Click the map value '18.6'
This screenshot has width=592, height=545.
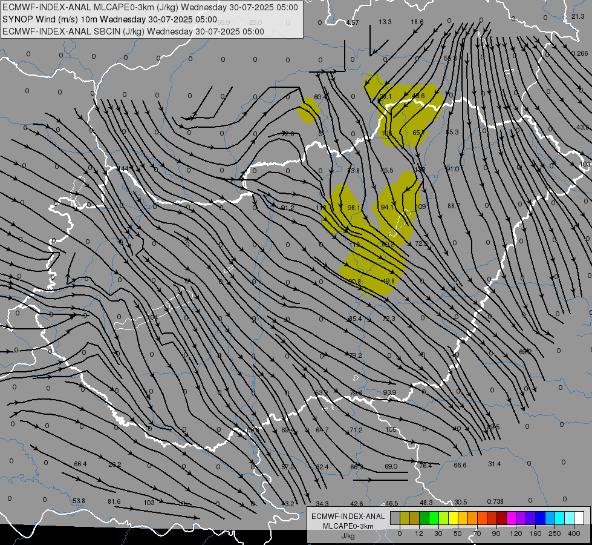pos(417,22)
